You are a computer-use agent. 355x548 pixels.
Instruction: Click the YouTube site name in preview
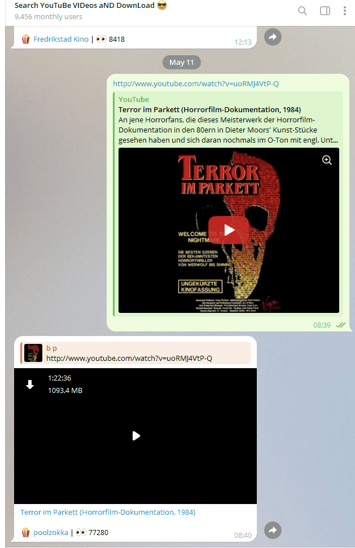pyautogui.click(x=134, y=99)
